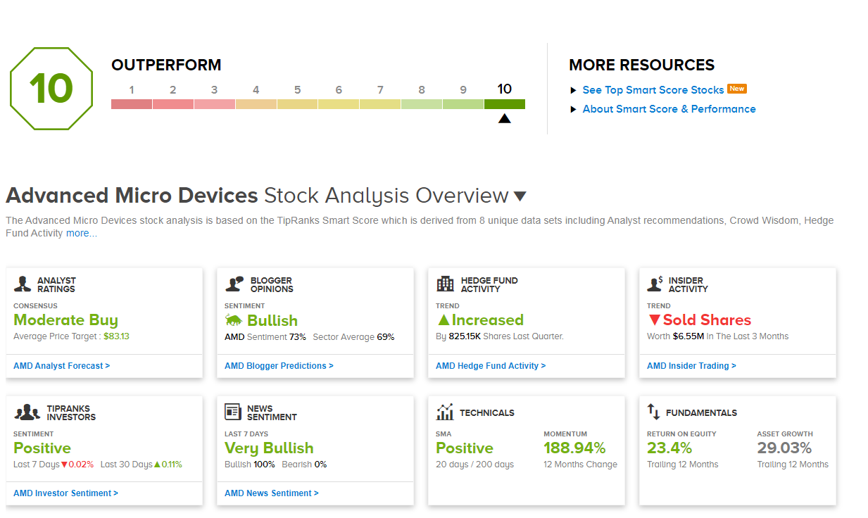Click the green up triangle beside Increased

click(x=443, y=320)
